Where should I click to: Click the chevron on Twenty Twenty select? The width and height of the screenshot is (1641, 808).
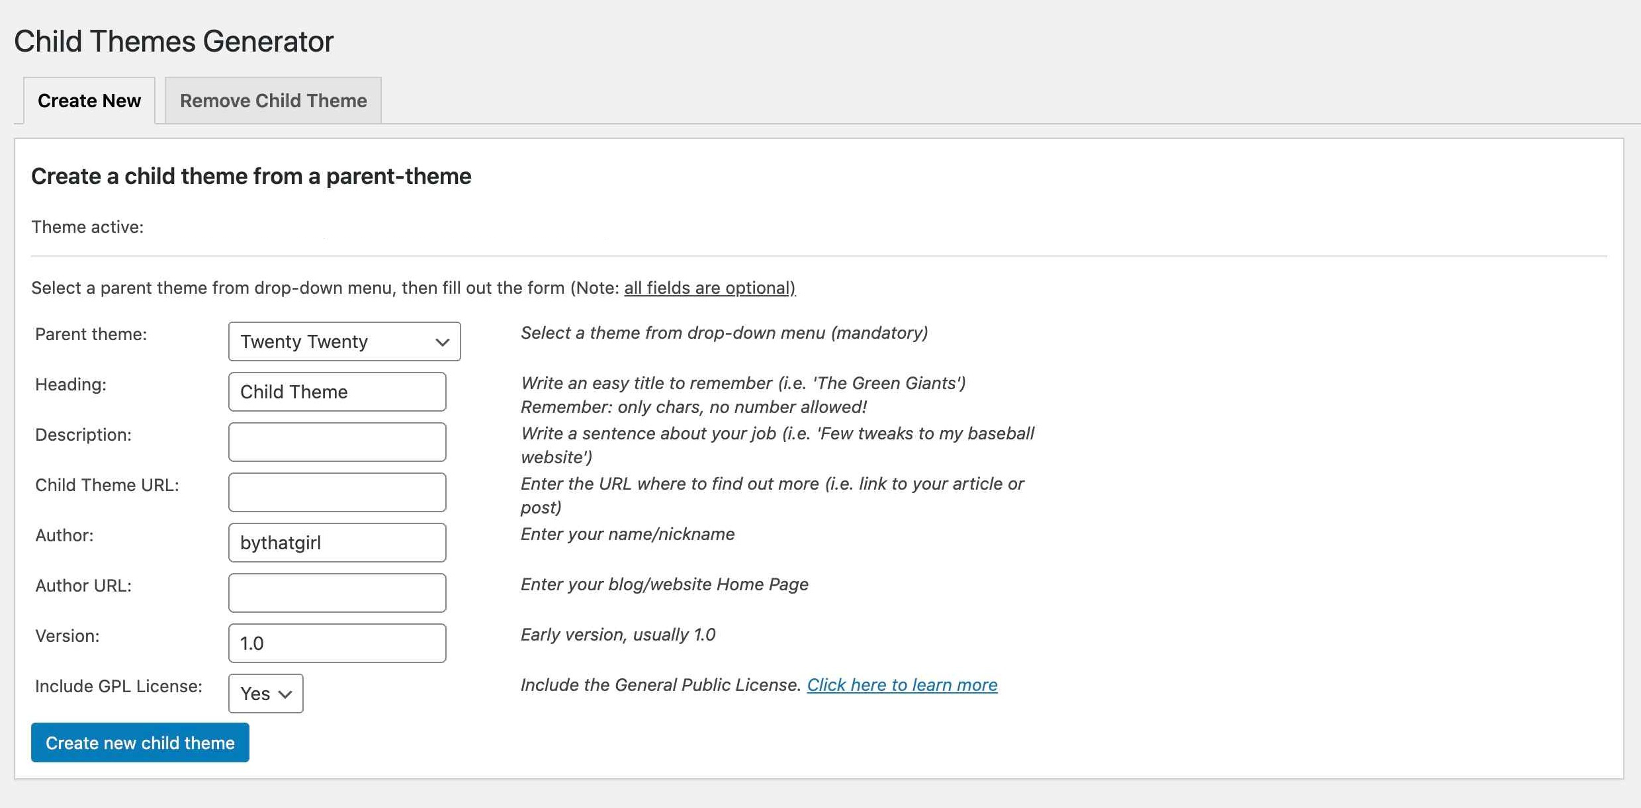click(442, 342)
